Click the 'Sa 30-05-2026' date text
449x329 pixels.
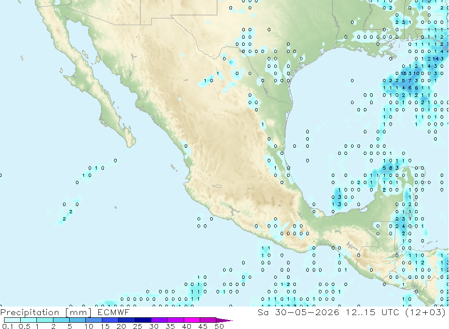299,312
